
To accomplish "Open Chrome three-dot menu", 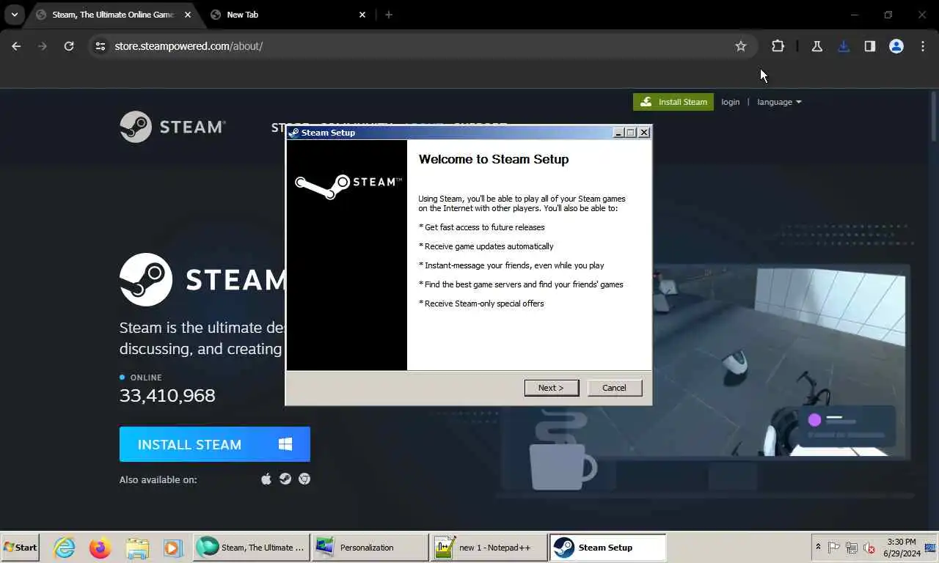I will pyautogui.click(x=923, y=46).
